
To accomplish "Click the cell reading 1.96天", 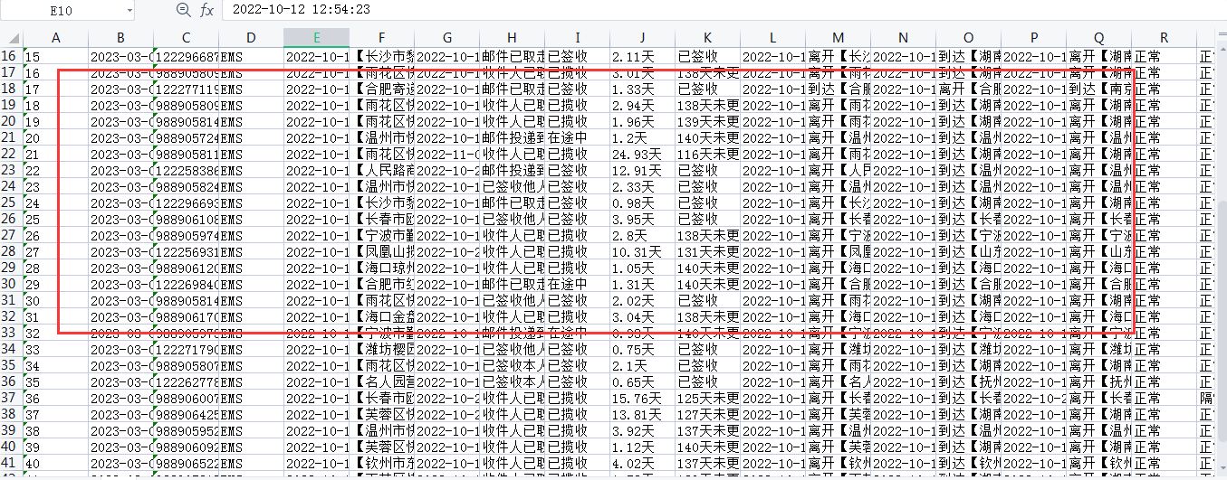I will [x=642, y=121].
